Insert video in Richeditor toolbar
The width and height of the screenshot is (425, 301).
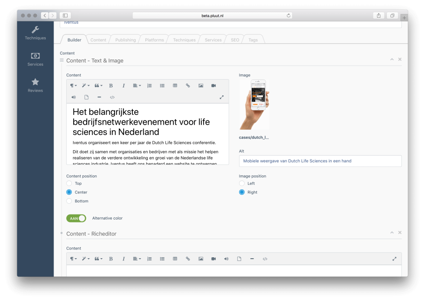(213, 259)
